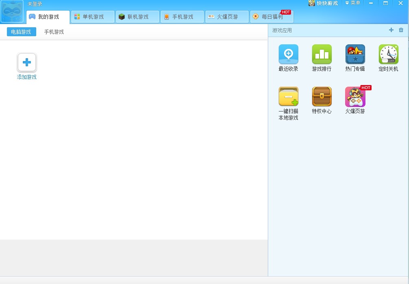Click the 添加游戏 plus icon
Screen dimensions: 409x284
coord(27,63)
